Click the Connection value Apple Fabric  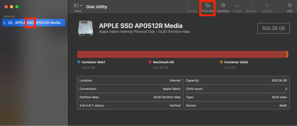[x=172, y=89]
